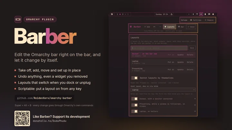Switch to workspace 4 in the bar

(125, 14)
